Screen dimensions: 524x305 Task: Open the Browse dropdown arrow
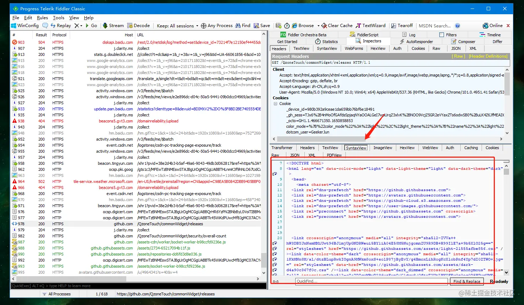(x=318, y=26)
